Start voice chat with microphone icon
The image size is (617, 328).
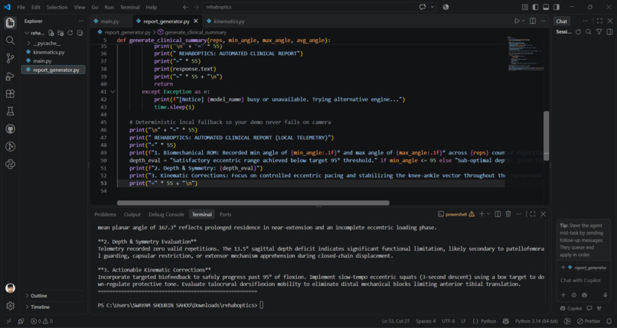coord(606,295)
